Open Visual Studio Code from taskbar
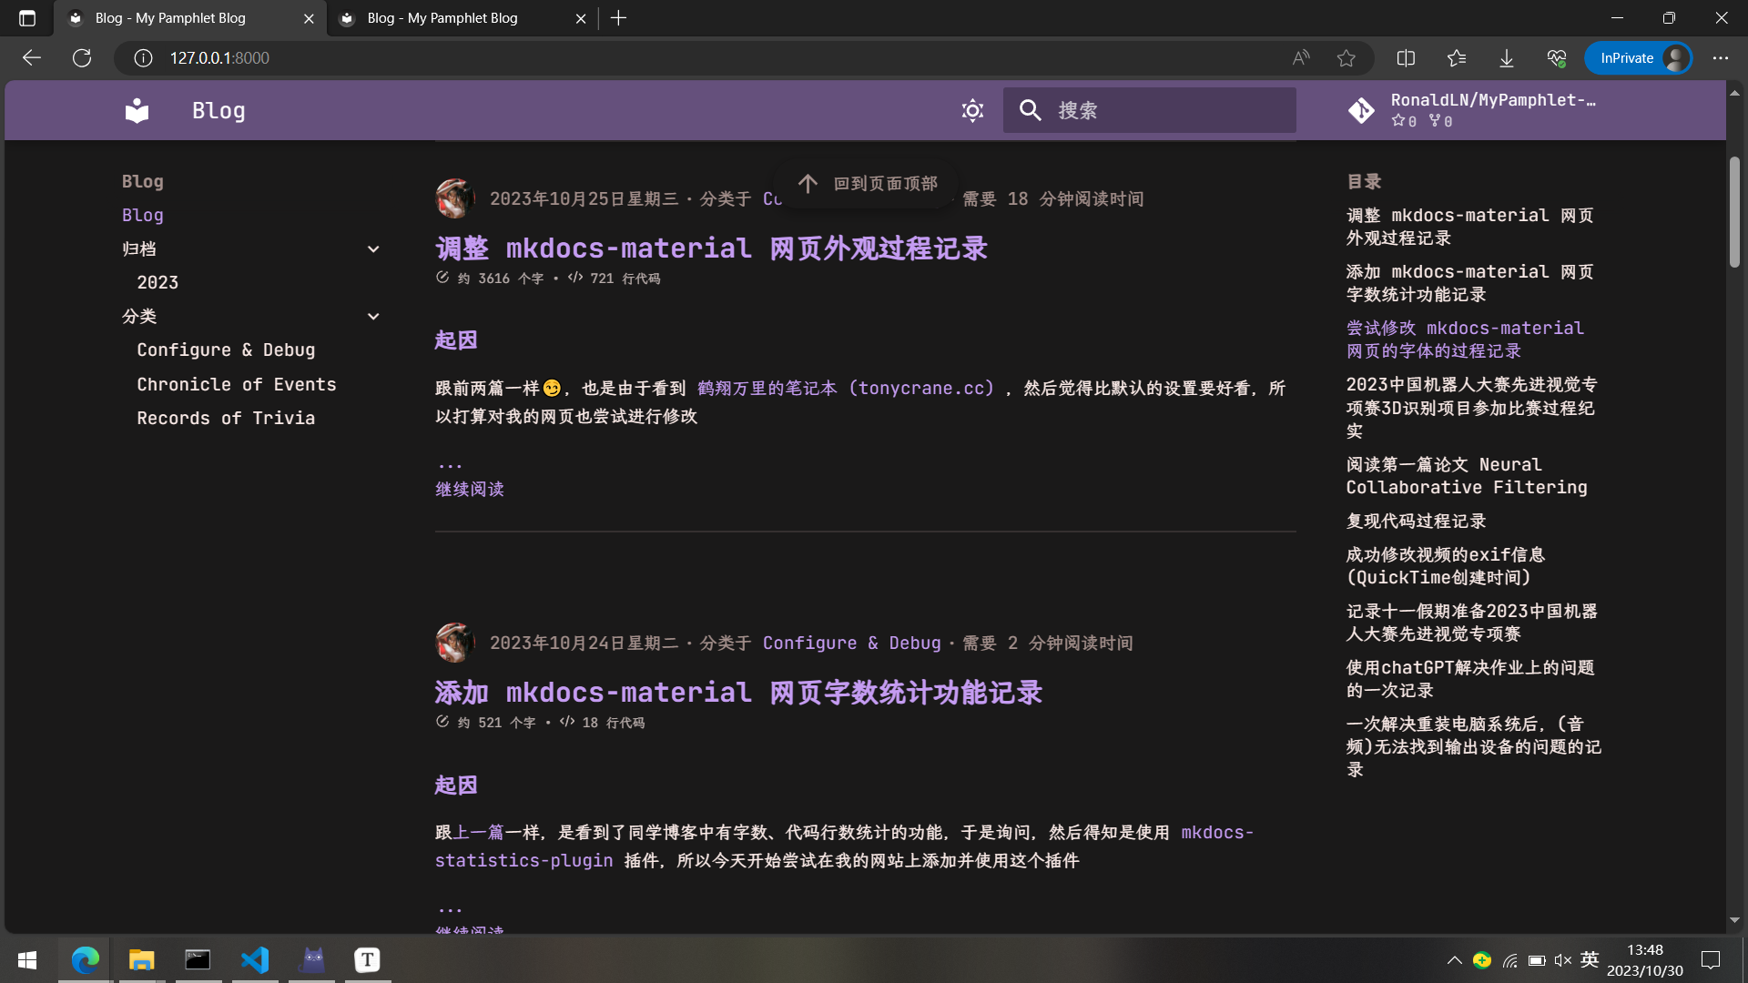The image size is (1748, 983). [x=255, y=959]
